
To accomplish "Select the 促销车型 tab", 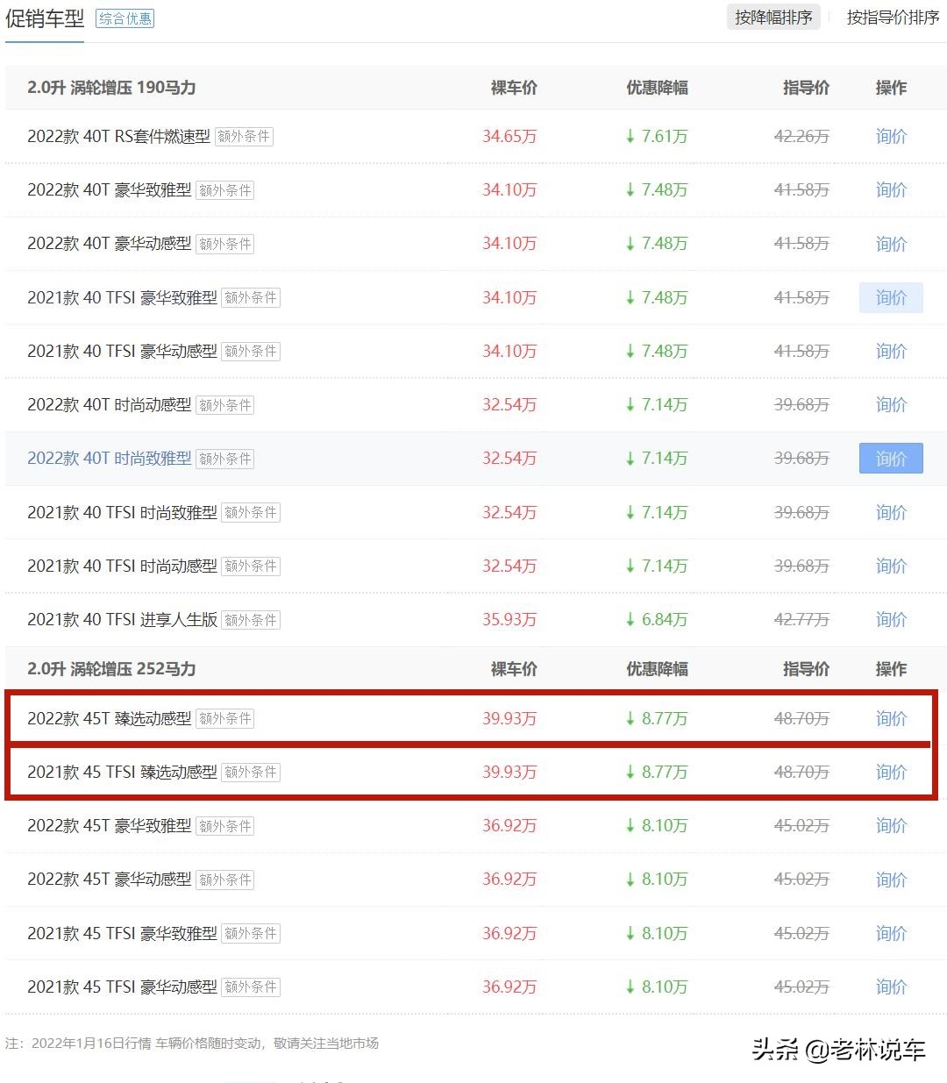I will click(45, 18).
